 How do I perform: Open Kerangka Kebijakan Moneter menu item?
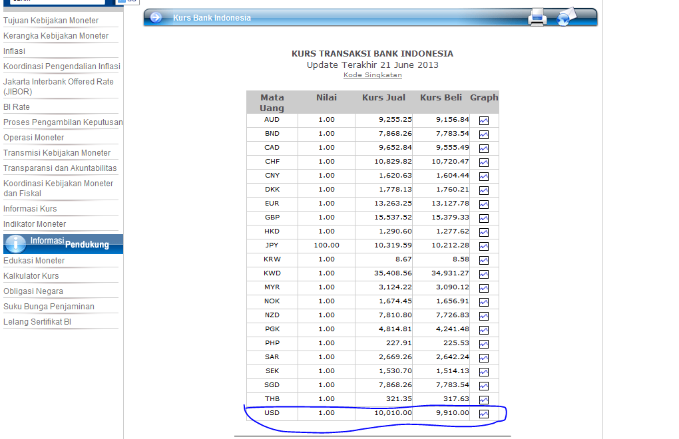pyautogui.click(x=56, y=35)
